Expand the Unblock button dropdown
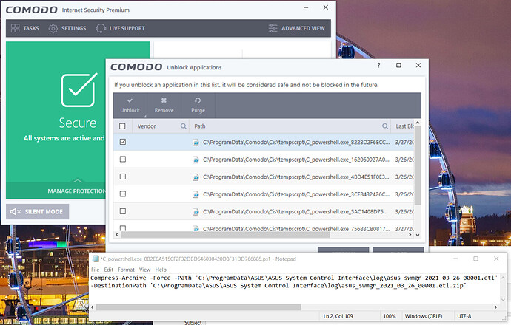Image resolution: width=511 pixels, height=325 pixels. pyautogui.click(x=145, y=116)
